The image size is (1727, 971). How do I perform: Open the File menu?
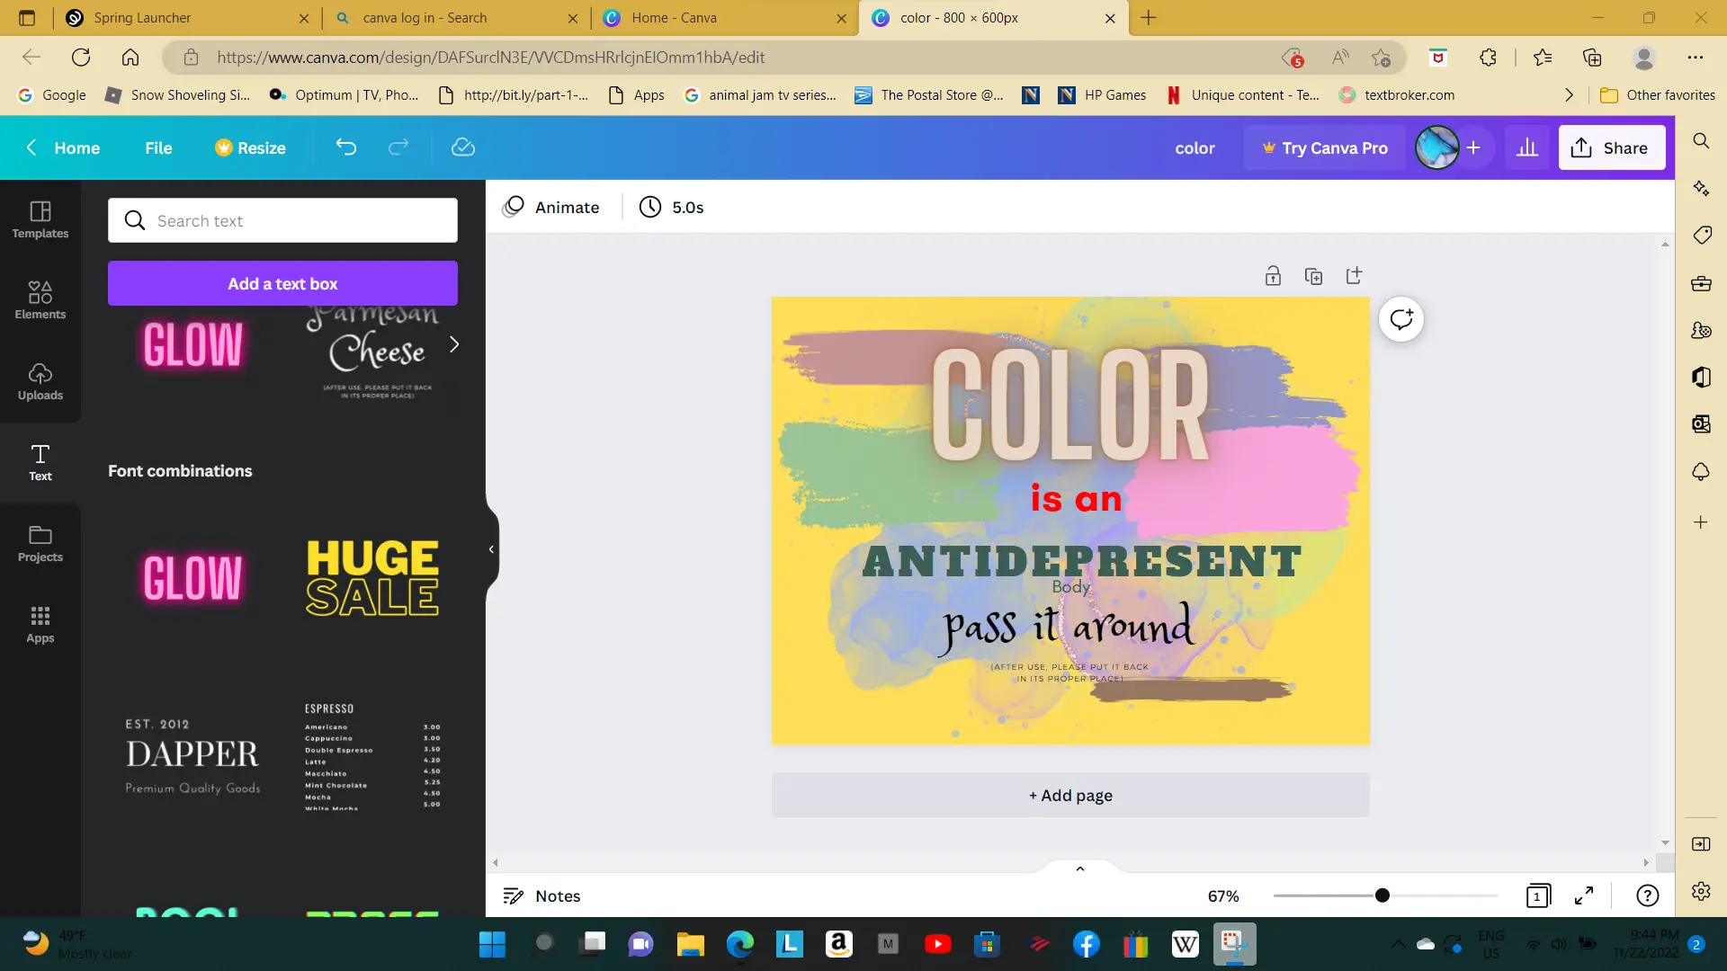pos(158,147)
